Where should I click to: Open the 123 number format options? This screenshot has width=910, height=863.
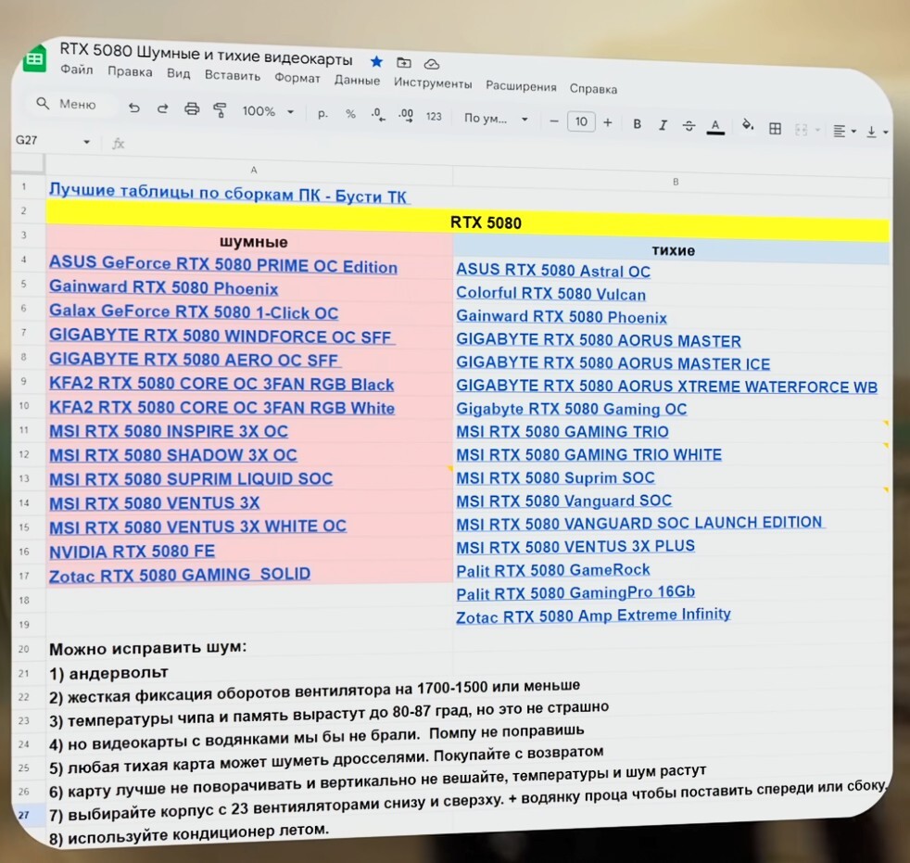pos(434,117)
